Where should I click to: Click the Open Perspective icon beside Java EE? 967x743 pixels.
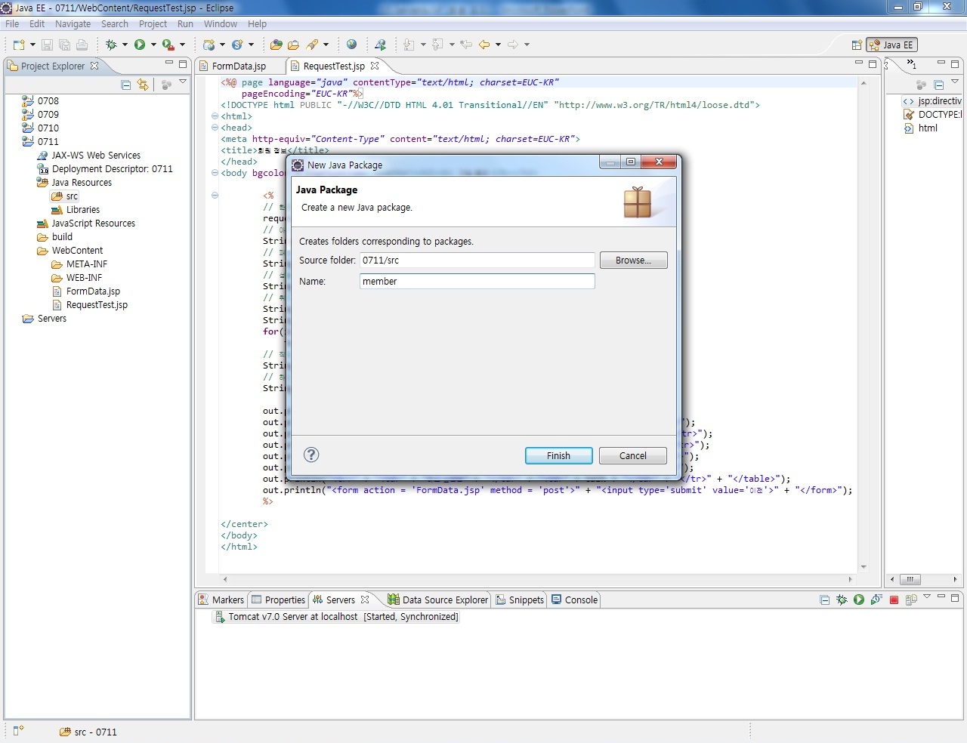(x=857, y=45)
